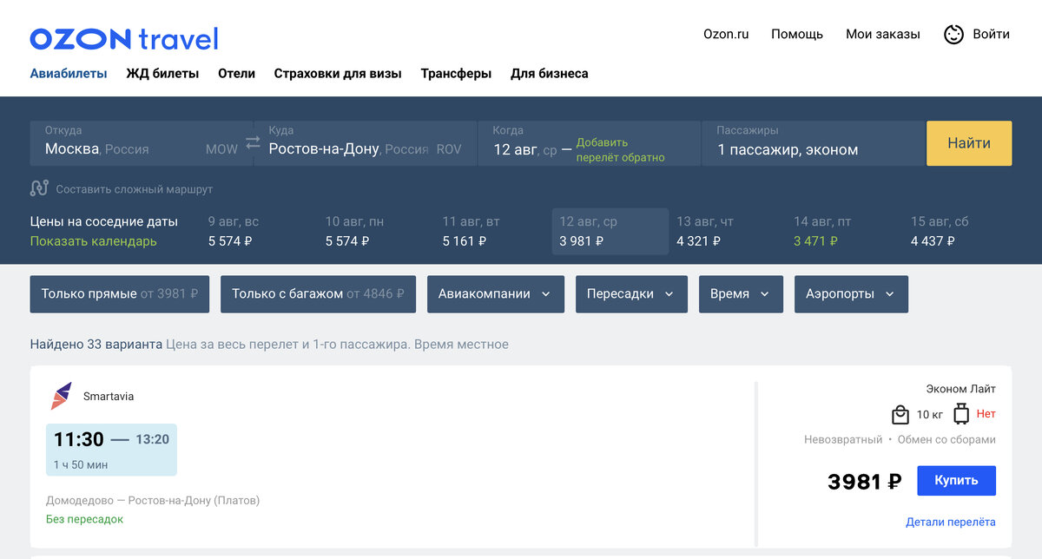The image size is (1042, 559).
Task: Click the checked baggage suitcase icon
Action: (x=961, y=414)
